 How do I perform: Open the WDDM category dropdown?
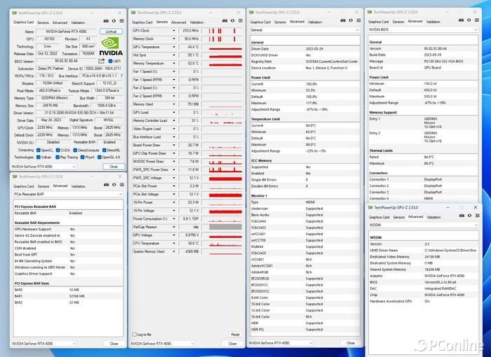point(424,225)
